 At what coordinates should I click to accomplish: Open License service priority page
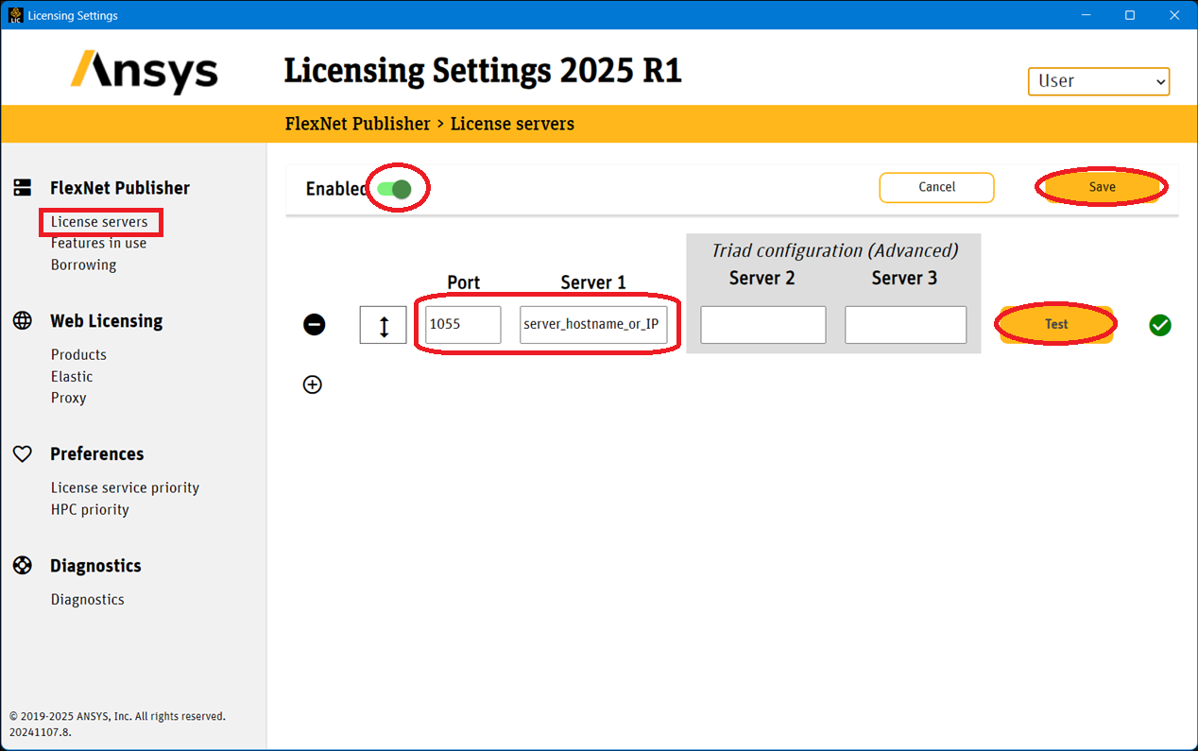pos(125,487)
